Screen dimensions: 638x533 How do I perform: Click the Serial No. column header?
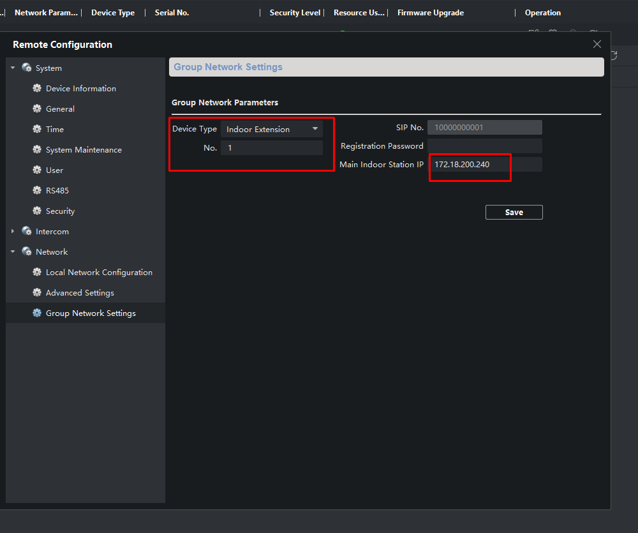coord(172,13)
